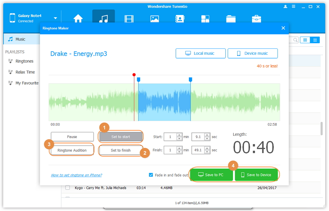Increase the Start seconds stepper value
329x211 pixels.
pyautogui.click(x=207, y=135)
